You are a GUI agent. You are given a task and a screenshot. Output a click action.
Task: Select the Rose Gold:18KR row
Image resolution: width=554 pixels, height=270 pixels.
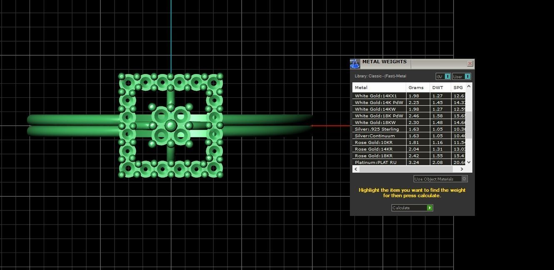point(409,156)
